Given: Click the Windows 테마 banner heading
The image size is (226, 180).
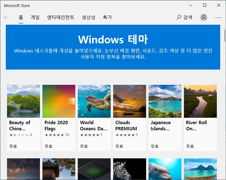Looking at the screenshot, I should (113, 39).
